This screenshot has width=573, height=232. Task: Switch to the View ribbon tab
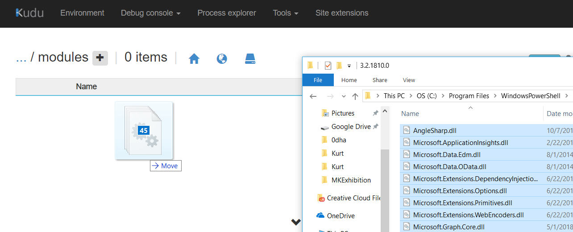point(409,80)
